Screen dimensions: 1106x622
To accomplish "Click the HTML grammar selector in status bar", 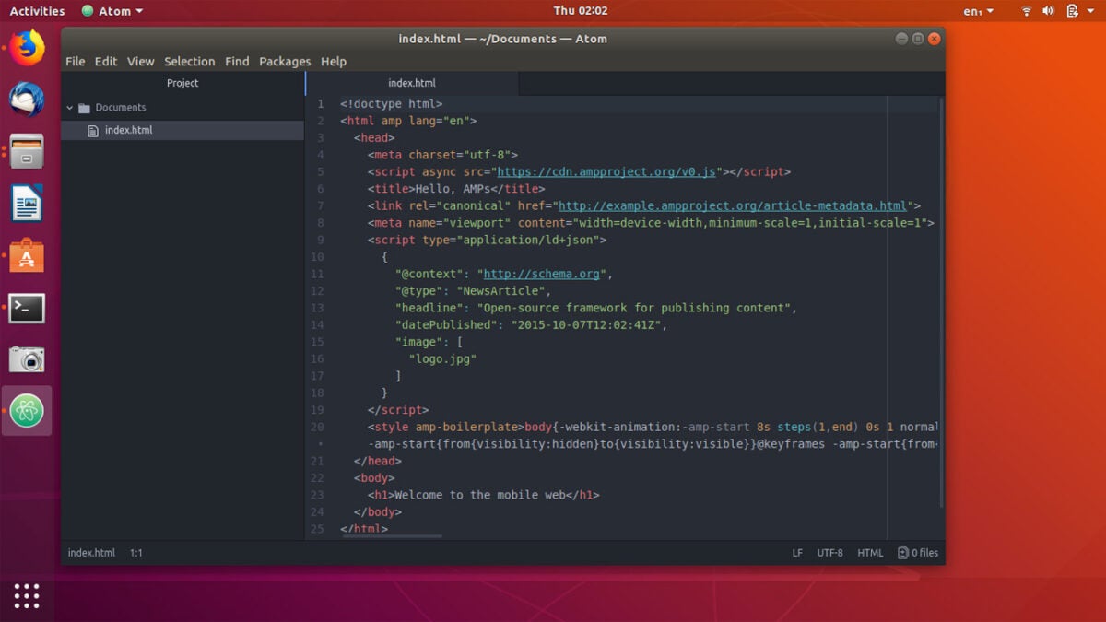I will click(x=870, y=553).
